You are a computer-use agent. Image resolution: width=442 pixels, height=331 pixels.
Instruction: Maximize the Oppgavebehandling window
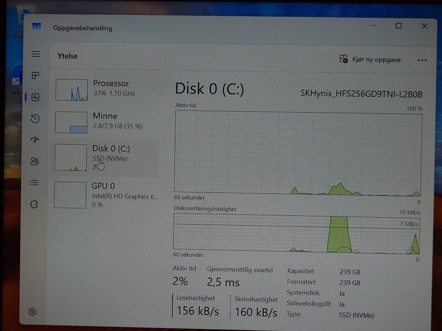[x=398, y=26]
